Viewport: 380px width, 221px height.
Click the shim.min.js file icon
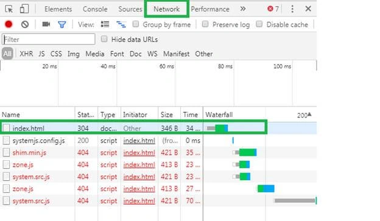point(6,152)
